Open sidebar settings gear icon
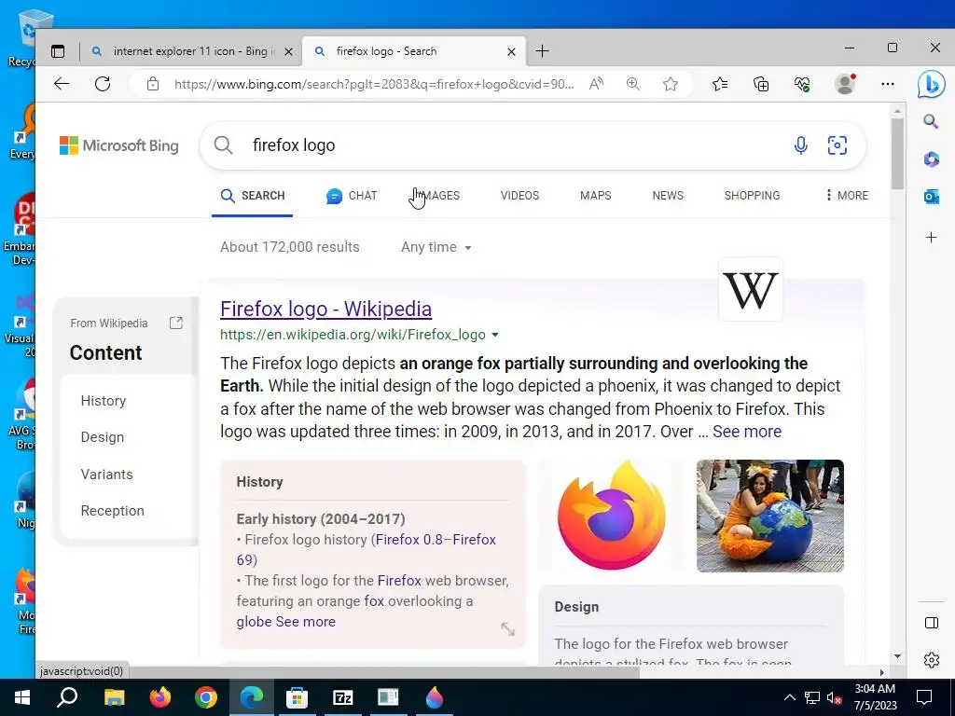The image size is (955, 716). [932, 660]
